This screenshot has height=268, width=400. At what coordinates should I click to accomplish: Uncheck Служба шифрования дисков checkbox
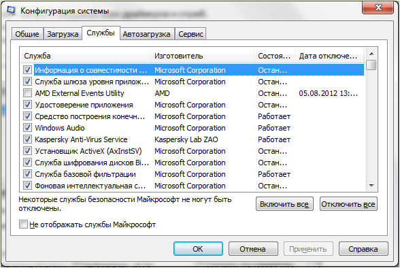tap(27, 163)
